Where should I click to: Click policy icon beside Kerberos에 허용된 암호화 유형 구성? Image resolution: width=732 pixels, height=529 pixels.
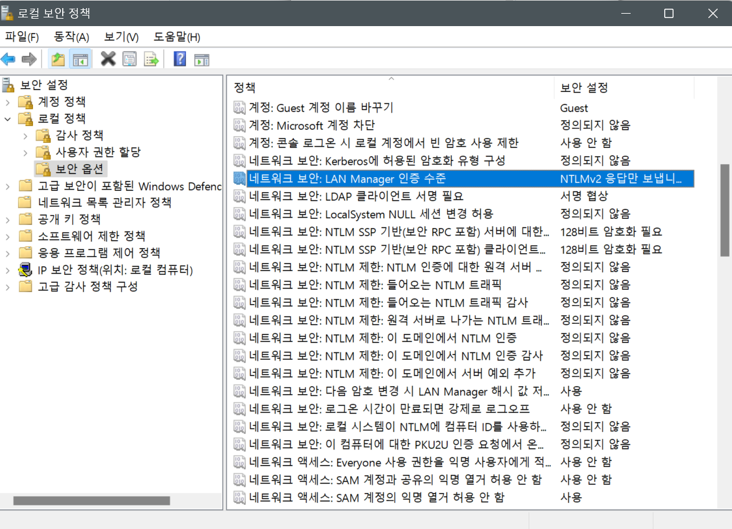[239, 161]
